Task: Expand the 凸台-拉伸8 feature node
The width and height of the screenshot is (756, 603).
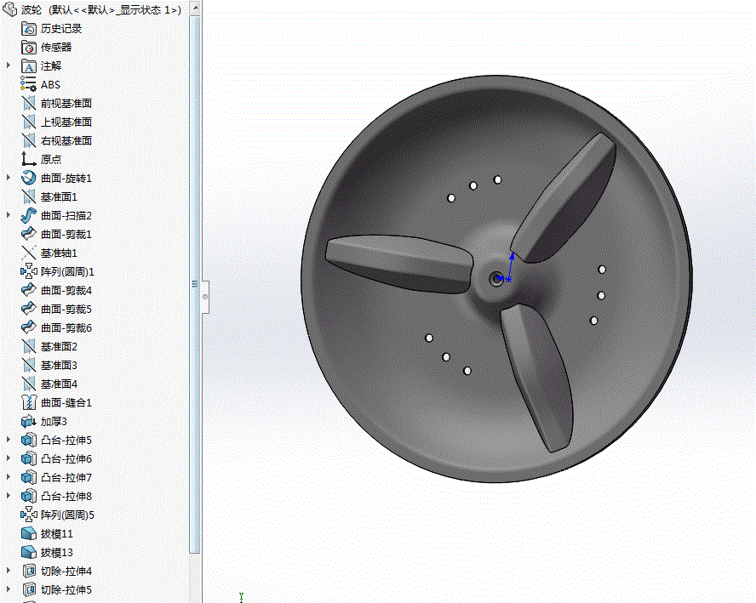Action: tap(9, 495)
